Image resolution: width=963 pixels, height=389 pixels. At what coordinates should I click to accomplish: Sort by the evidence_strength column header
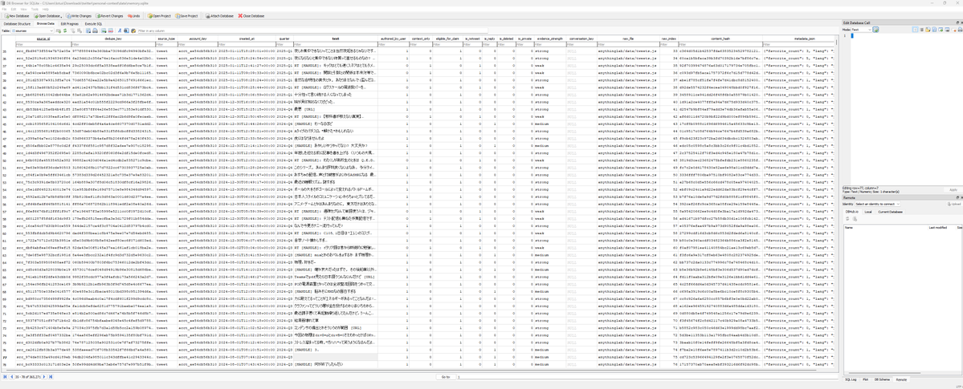(549, 38)
